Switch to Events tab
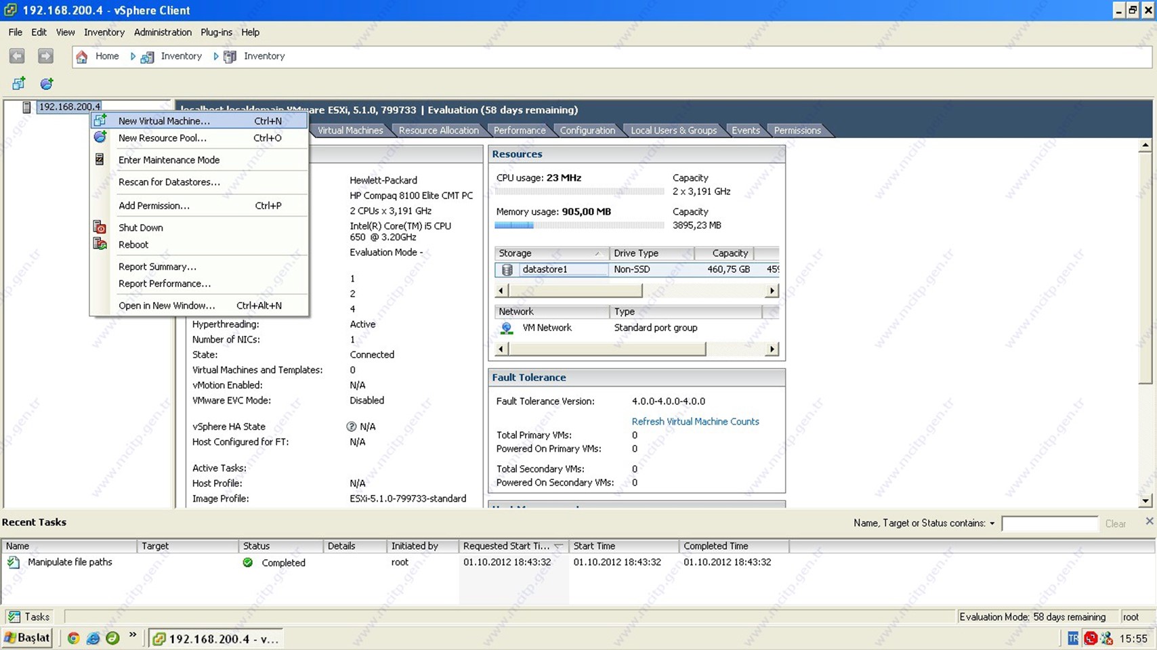Screen dimensions: 1157x650 tap(746, 130)
